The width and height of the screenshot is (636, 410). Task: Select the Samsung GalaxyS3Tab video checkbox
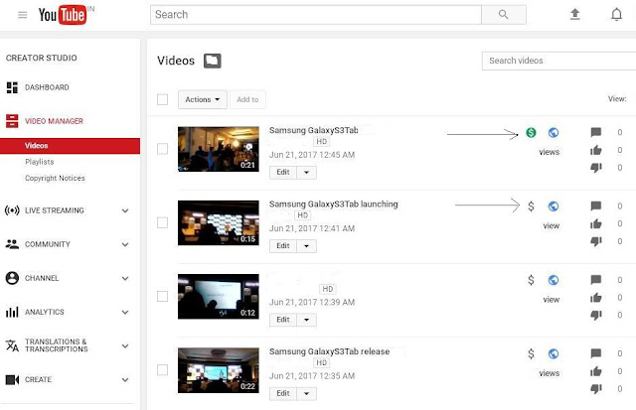162,149
